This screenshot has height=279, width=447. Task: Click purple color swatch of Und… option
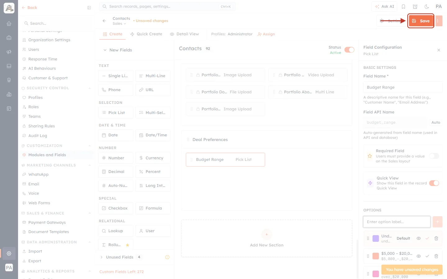[x=376, y=238]
